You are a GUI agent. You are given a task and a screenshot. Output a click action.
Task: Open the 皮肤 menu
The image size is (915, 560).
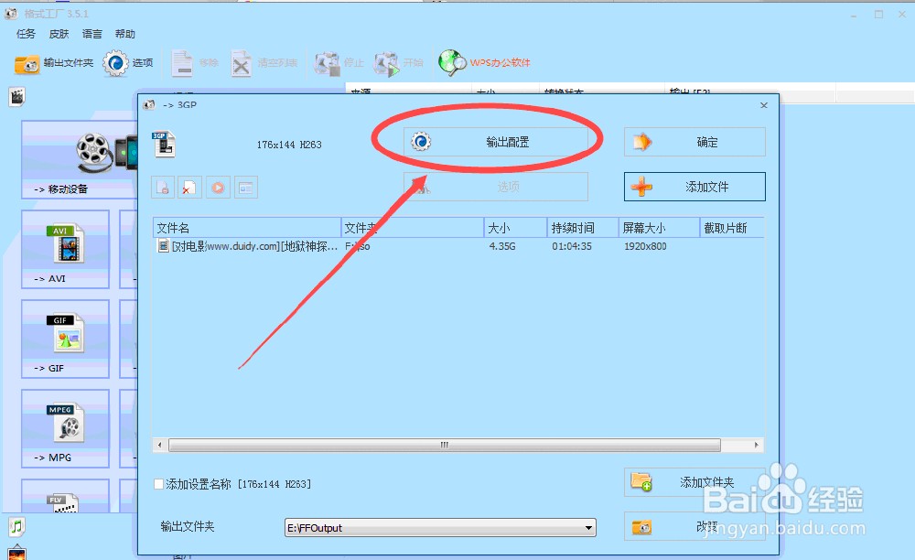coord(59,34)
